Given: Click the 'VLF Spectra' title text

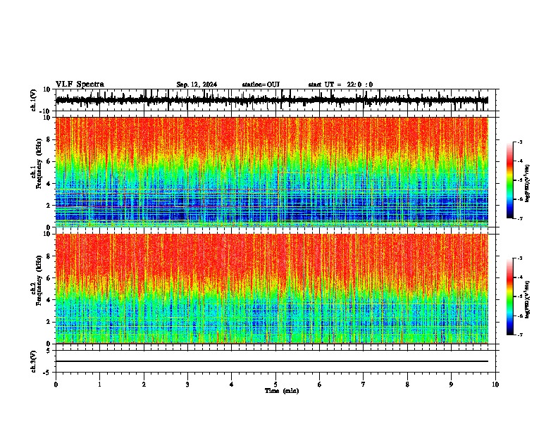Looking at the screenshot, I should pyautogui.click(x=80, y=85).
